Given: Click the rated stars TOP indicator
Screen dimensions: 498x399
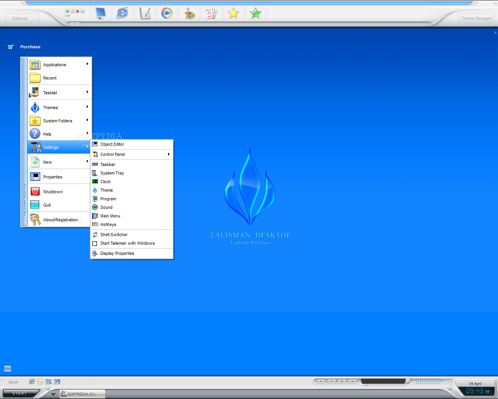Looking at the screenshot, I should tap(75, 12).
